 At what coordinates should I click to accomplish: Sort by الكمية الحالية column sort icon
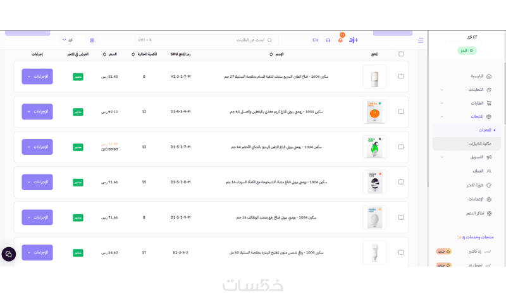tap(133, 54)
